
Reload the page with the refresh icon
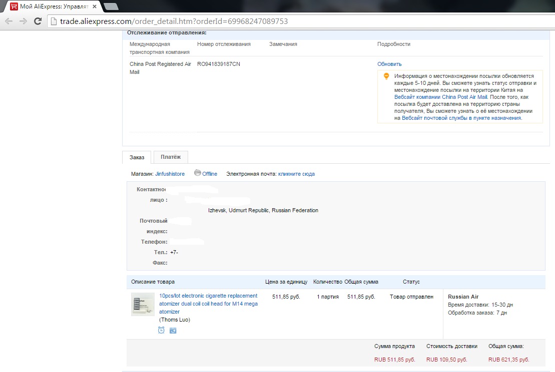[38, 21]
